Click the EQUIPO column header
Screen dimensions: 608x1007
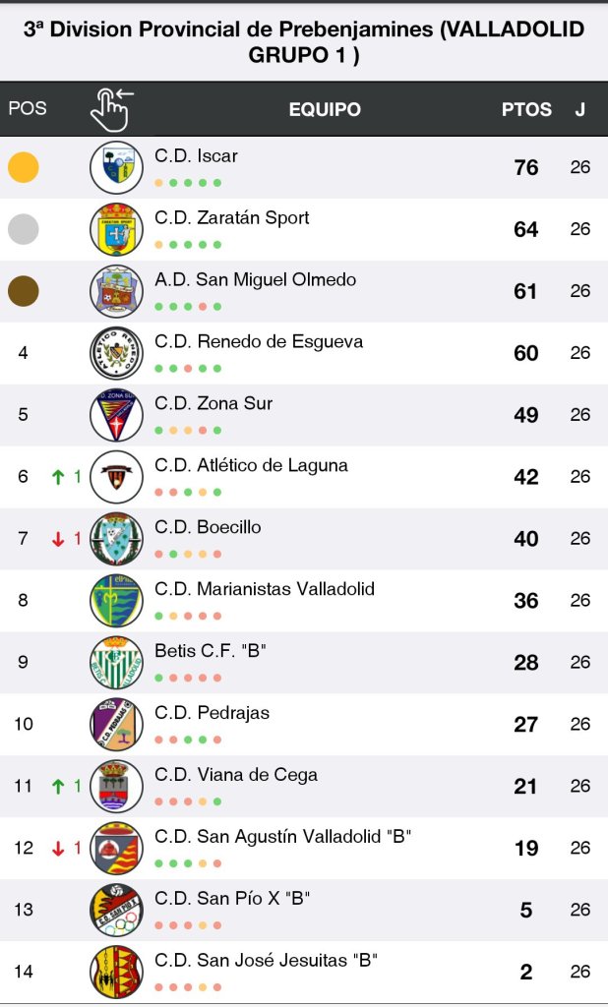tap(325, 109)
